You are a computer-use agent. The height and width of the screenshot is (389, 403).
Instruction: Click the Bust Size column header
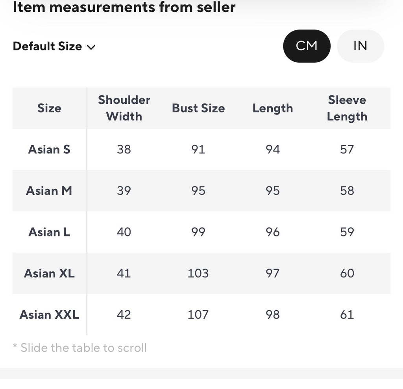198,108
